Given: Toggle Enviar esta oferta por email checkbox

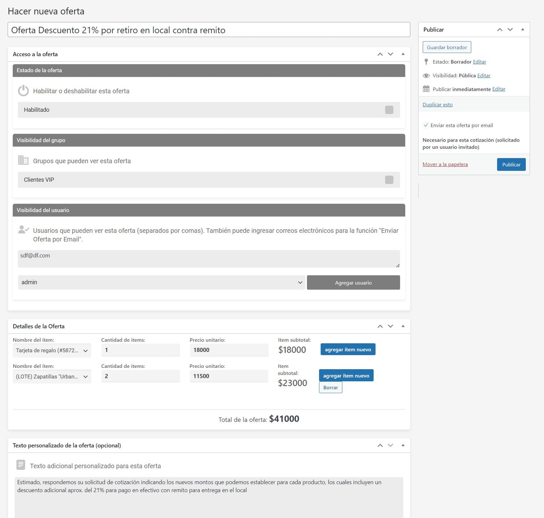Looking at the screenshot, I should tap(426, 125).
